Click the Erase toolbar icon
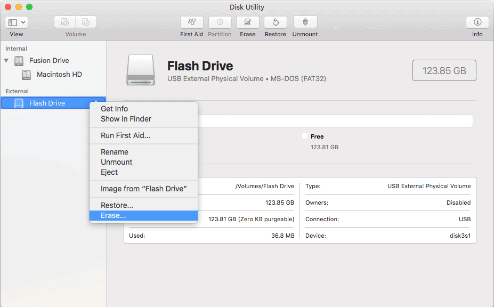Screen dimensions: 494x307 [248, 22]
